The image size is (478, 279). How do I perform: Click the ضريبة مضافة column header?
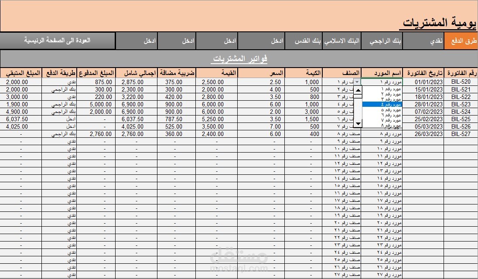pos(177,73)
